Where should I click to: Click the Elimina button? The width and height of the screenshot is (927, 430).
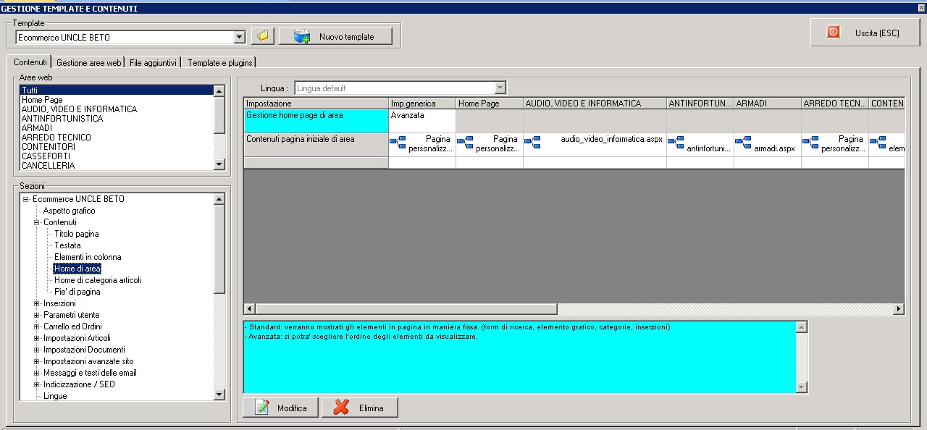pos(360,408)
